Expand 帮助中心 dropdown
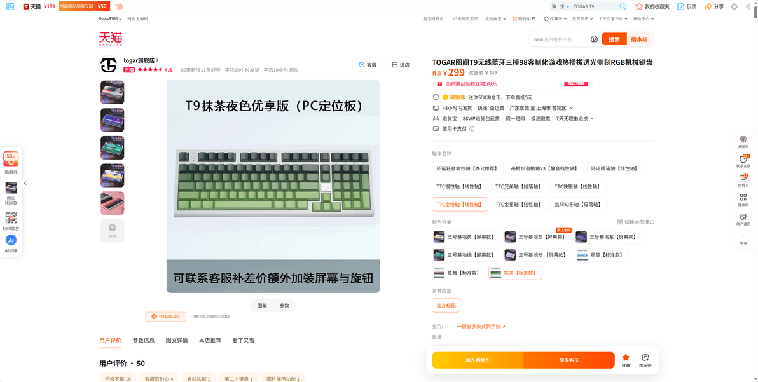 click(643, 19)
